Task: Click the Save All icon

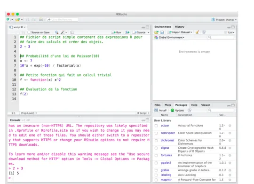Action: pos(33,20)
